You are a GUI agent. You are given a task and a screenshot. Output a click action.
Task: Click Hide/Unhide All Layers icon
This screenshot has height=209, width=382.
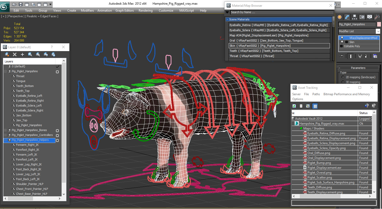46,54
